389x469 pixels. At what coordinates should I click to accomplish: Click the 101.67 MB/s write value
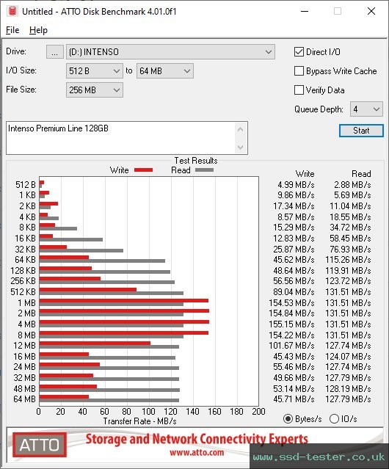pyautogui.click(x=291, y=346)
